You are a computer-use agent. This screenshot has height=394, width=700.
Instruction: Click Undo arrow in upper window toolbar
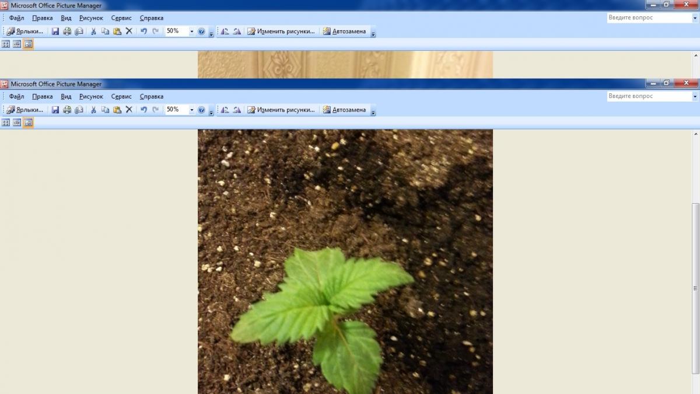pyautogui.click(x=143, y=32)
